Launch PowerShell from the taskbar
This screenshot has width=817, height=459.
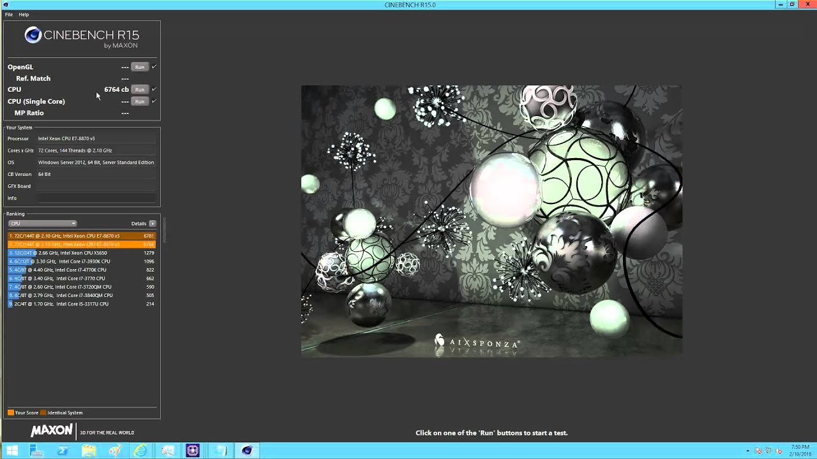[63, 451]
